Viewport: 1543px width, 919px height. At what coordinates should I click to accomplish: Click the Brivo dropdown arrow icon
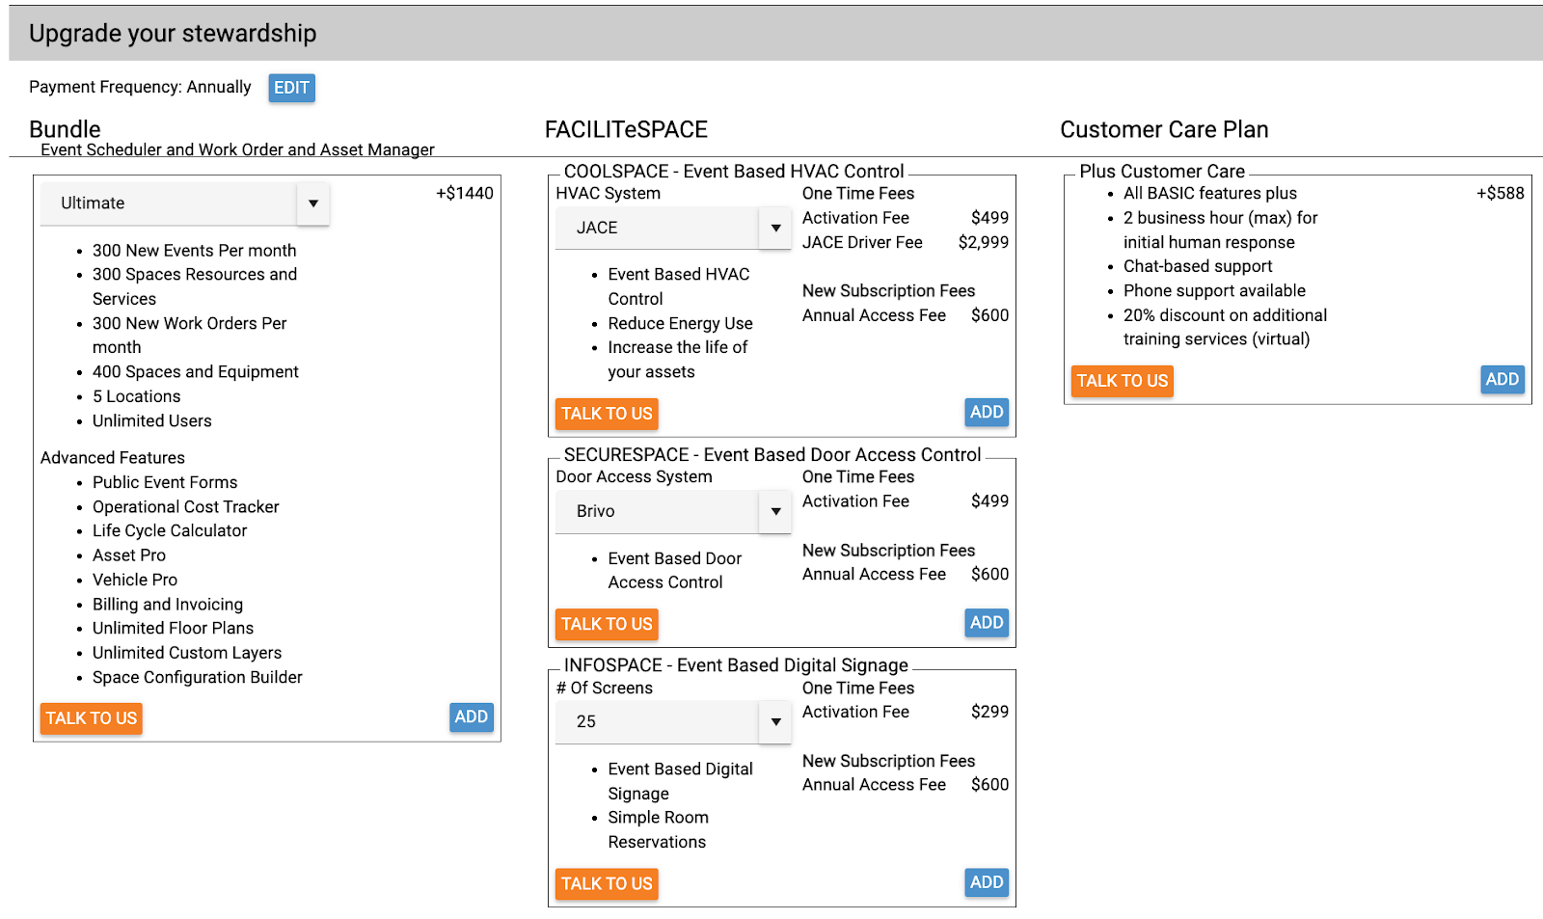tap(775, 512)
